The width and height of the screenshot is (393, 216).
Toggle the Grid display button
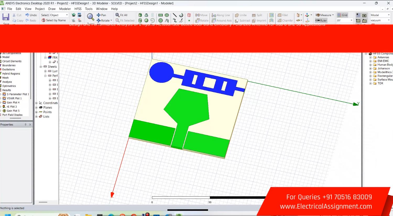[x=342, y=15]
